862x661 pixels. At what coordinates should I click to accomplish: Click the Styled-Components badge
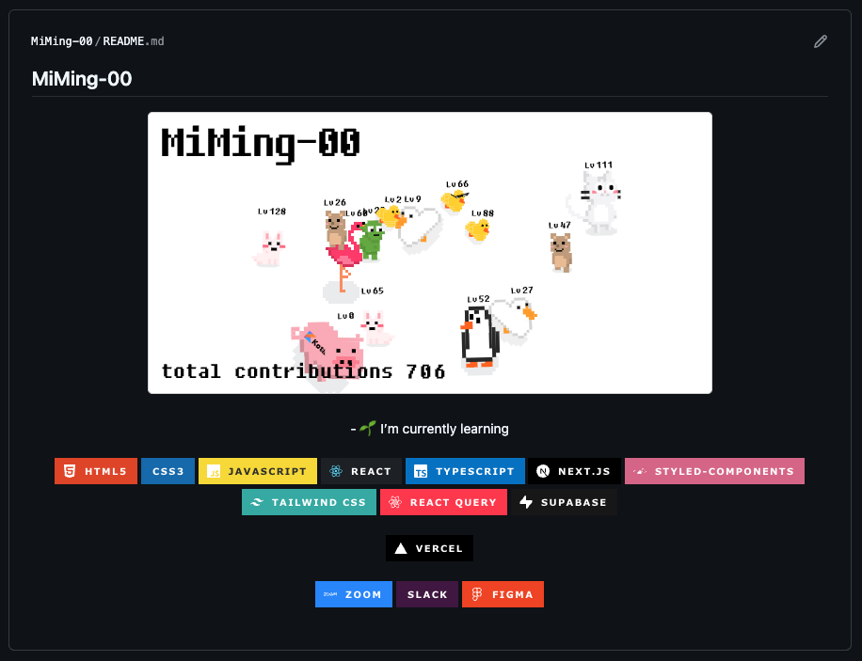click(714, 471)
